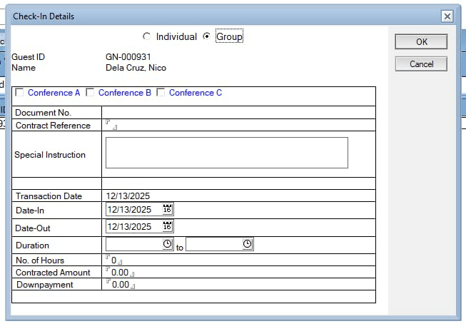Close the Check-In Details dialog
The height and width of the screenshot is (324, 466).
point(447,16)
